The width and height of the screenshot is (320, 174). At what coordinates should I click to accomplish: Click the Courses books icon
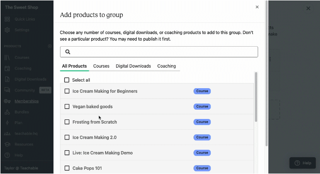tap(7, 57)
